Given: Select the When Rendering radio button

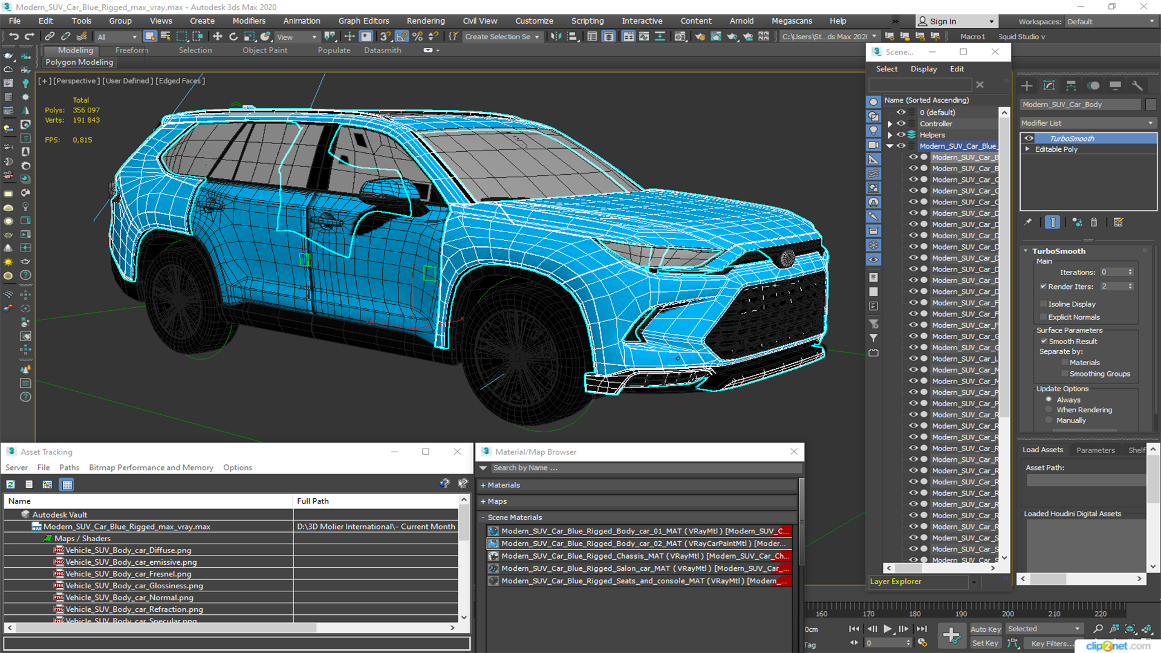Looking at the screenshot, I should coord(1049,410).
